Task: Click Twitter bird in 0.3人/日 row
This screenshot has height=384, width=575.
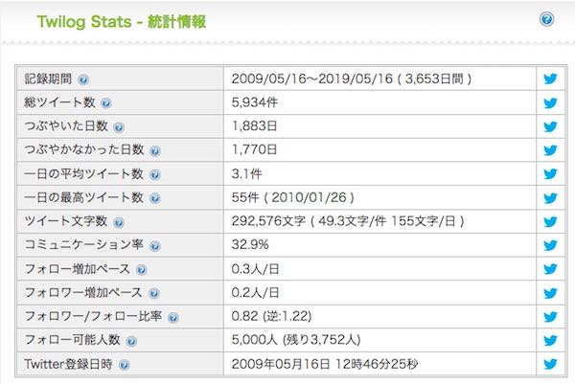Action: coord(550,268)
